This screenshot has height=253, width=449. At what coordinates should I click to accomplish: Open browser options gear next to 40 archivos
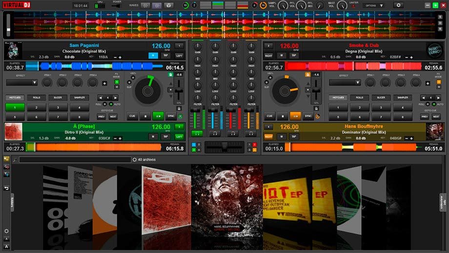click(x=134, y=160)
